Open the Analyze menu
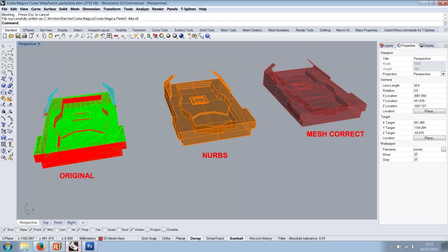This screenshot has width=448, height=252. click(142, 9)
